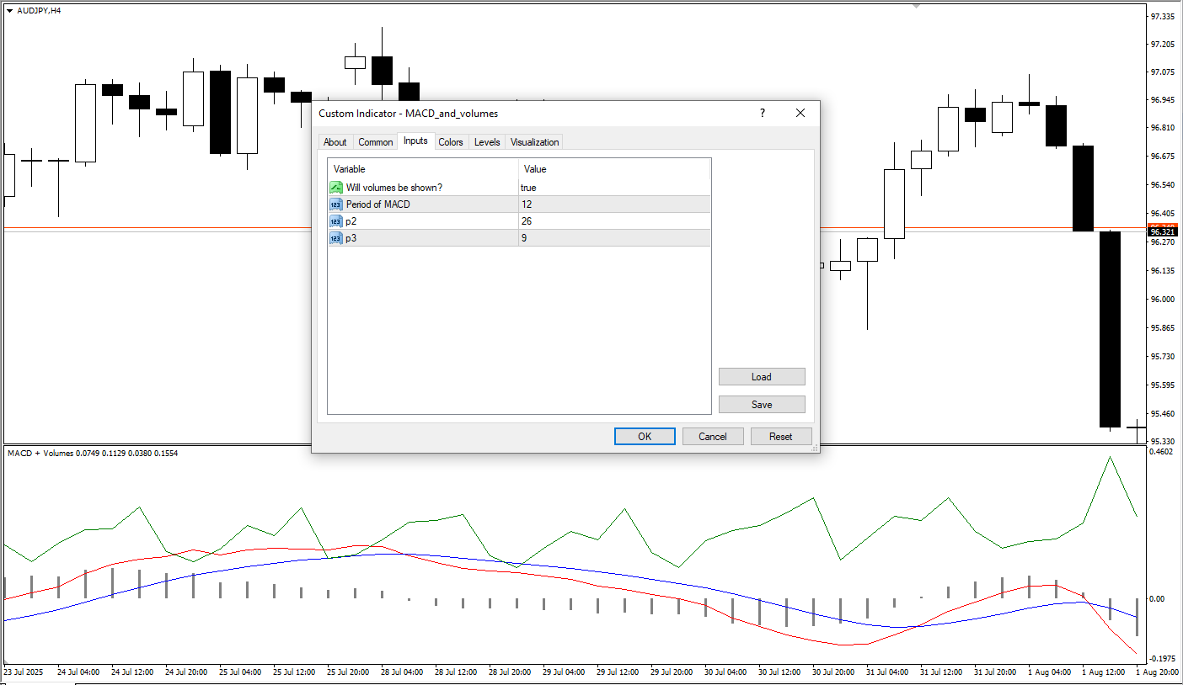
Task: Click the dialog title 'Custom Indicator - MACD_and_volumes'
Action: pos(408,113)
